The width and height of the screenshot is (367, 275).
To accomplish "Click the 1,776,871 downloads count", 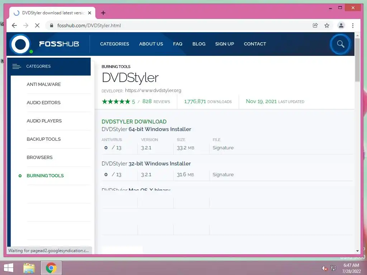I will (x=195, y=101).
